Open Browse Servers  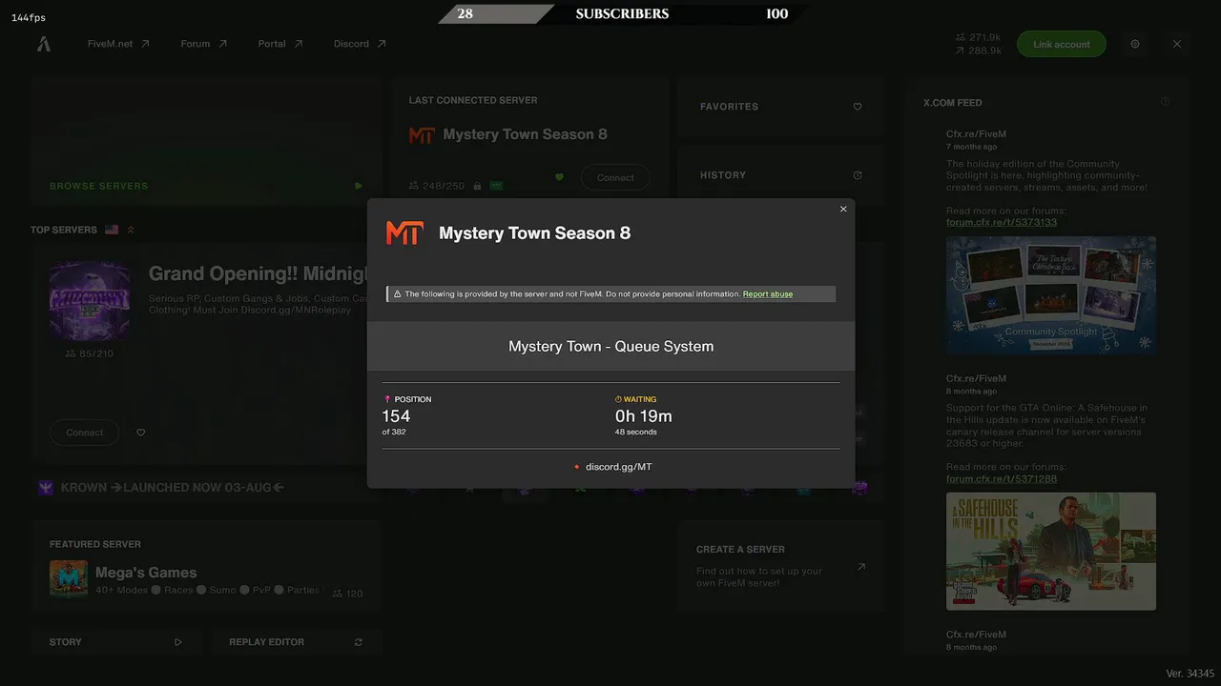[x=205, y=142]
